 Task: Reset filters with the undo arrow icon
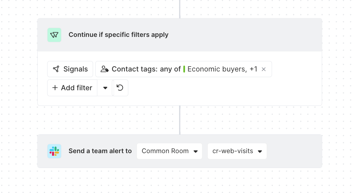tap(120, 88)
